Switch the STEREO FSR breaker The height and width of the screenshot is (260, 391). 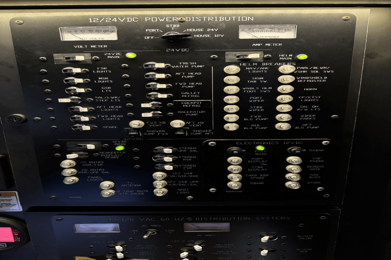coord(164,167)
